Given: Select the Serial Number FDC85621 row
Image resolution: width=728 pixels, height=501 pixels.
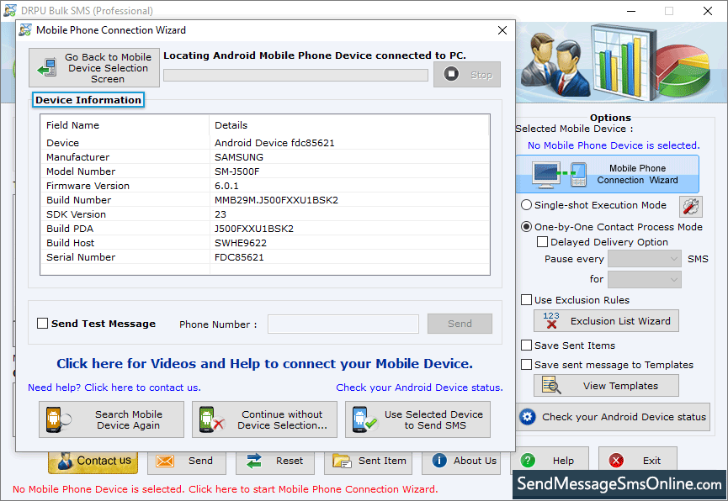Looking at the screenshot, I should pyautogui.click(x=264, y=257).
